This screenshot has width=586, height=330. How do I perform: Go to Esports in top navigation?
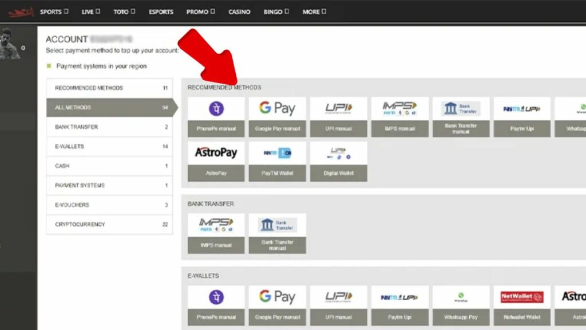161,11
